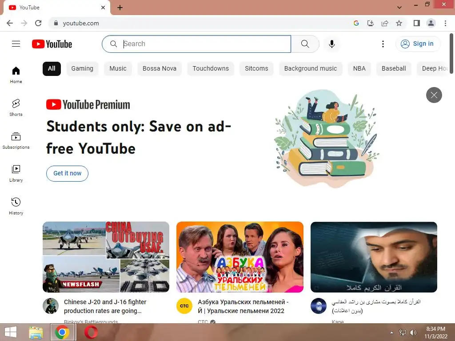Start voice search with microphone icon
The width and height of the screenshot is (455, 341).
coord(331,44)
